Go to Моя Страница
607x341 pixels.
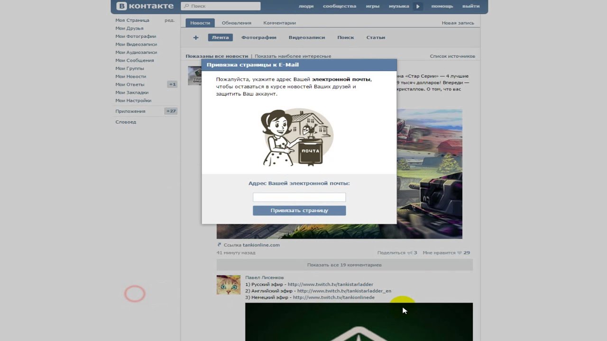click(x=132, y=20)
